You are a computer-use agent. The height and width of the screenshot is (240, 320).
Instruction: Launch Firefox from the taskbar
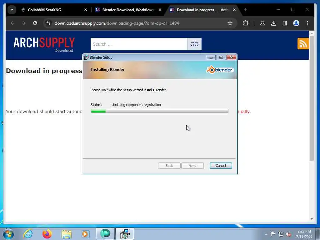47,234
